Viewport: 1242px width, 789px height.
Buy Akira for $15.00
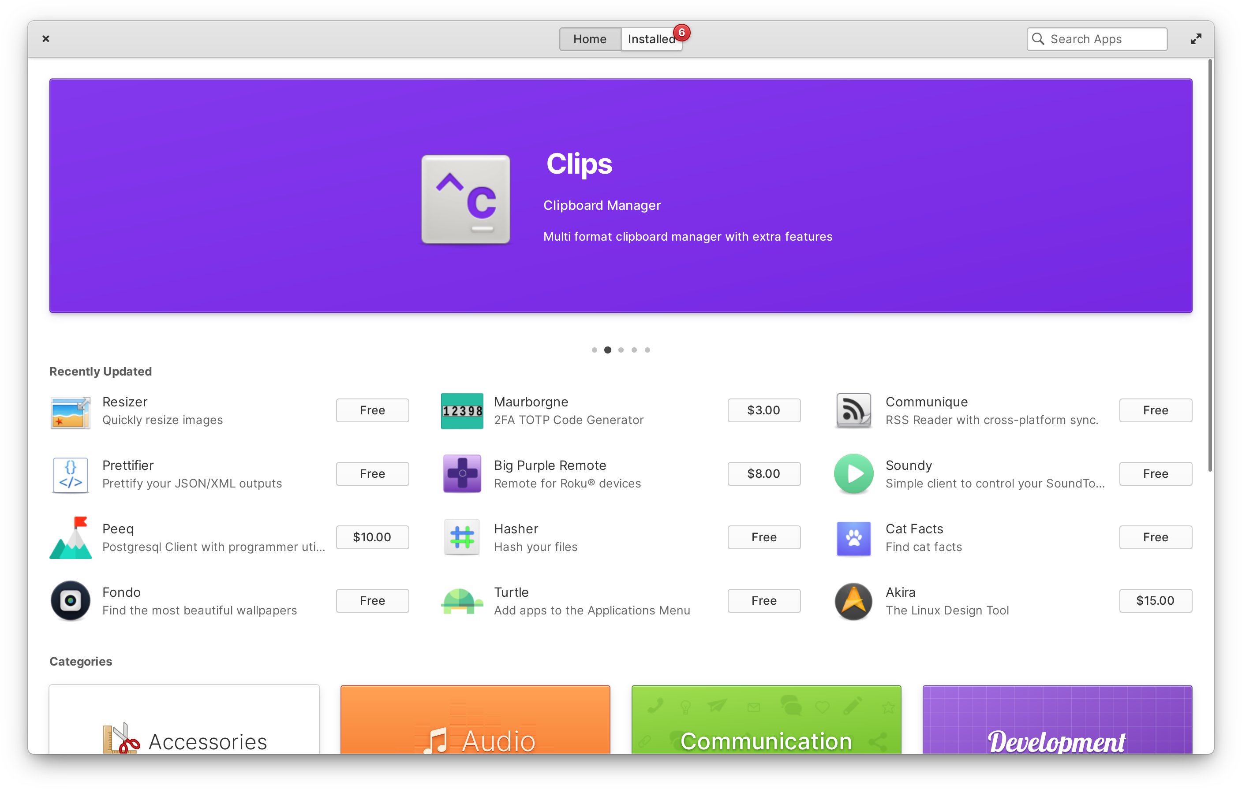pos(1156,600)
